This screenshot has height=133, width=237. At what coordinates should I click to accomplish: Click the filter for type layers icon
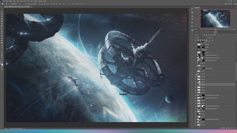tap(209, 35)
